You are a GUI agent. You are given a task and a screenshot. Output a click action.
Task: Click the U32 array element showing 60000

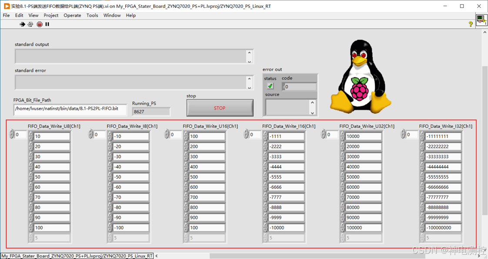pos(364,187)
